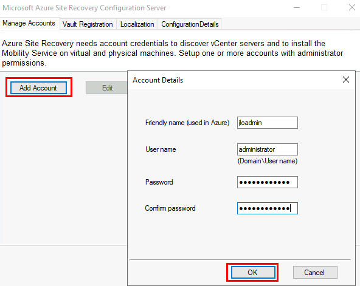The height and width of the screenshot is (286, 360).
Task: Close the Account Details dialog
Action: pos(346,80)
